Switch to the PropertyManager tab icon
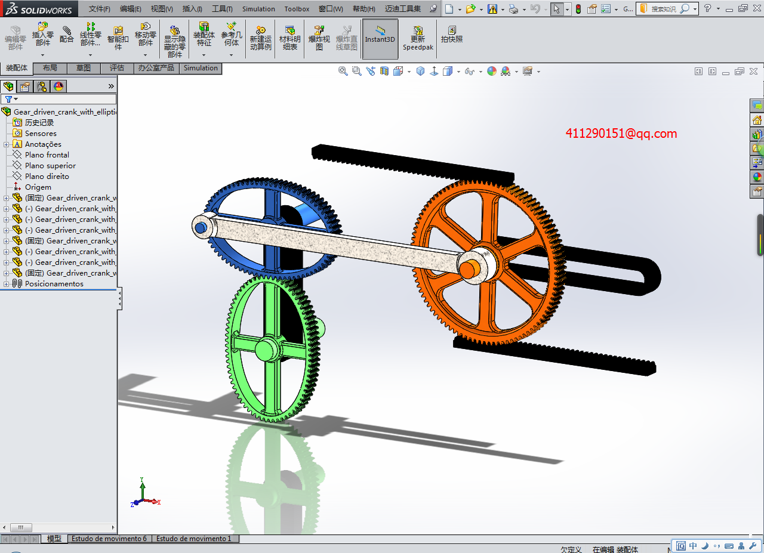Viewport: 764px width, 553px height. [x=25, y=86]
